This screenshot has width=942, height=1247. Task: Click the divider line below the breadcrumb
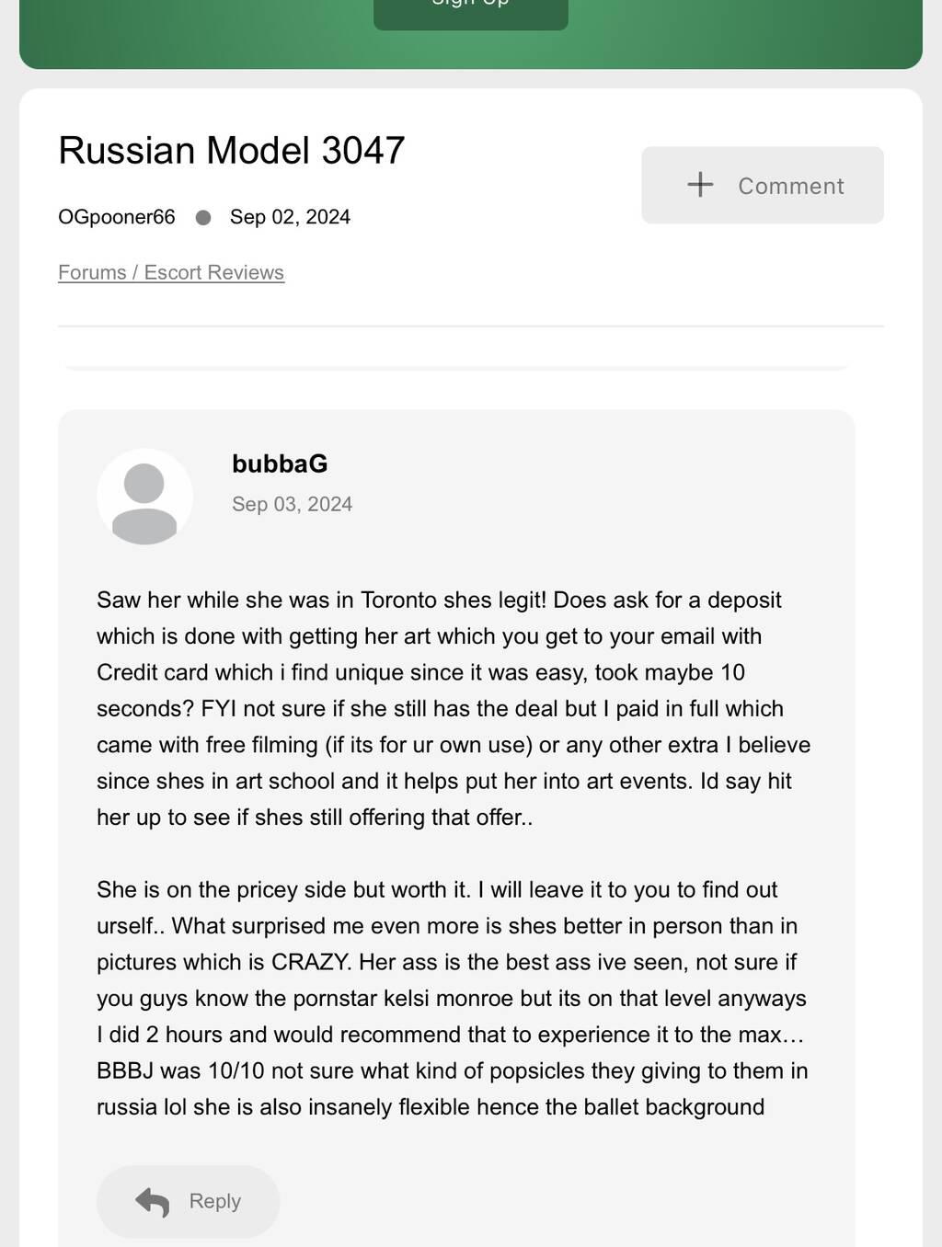tap(470, 326)
